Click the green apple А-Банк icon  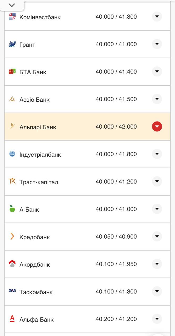[x=12, y=209]
